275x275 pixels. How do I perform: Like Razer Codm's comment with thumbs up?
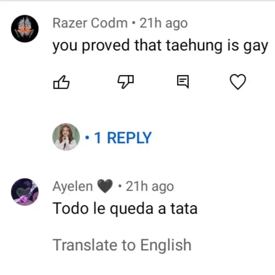(61, 82)
